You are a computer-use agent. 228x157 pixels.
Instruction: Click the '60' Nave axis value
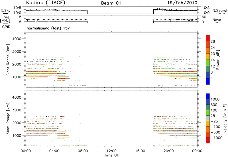tap(204, 17)
